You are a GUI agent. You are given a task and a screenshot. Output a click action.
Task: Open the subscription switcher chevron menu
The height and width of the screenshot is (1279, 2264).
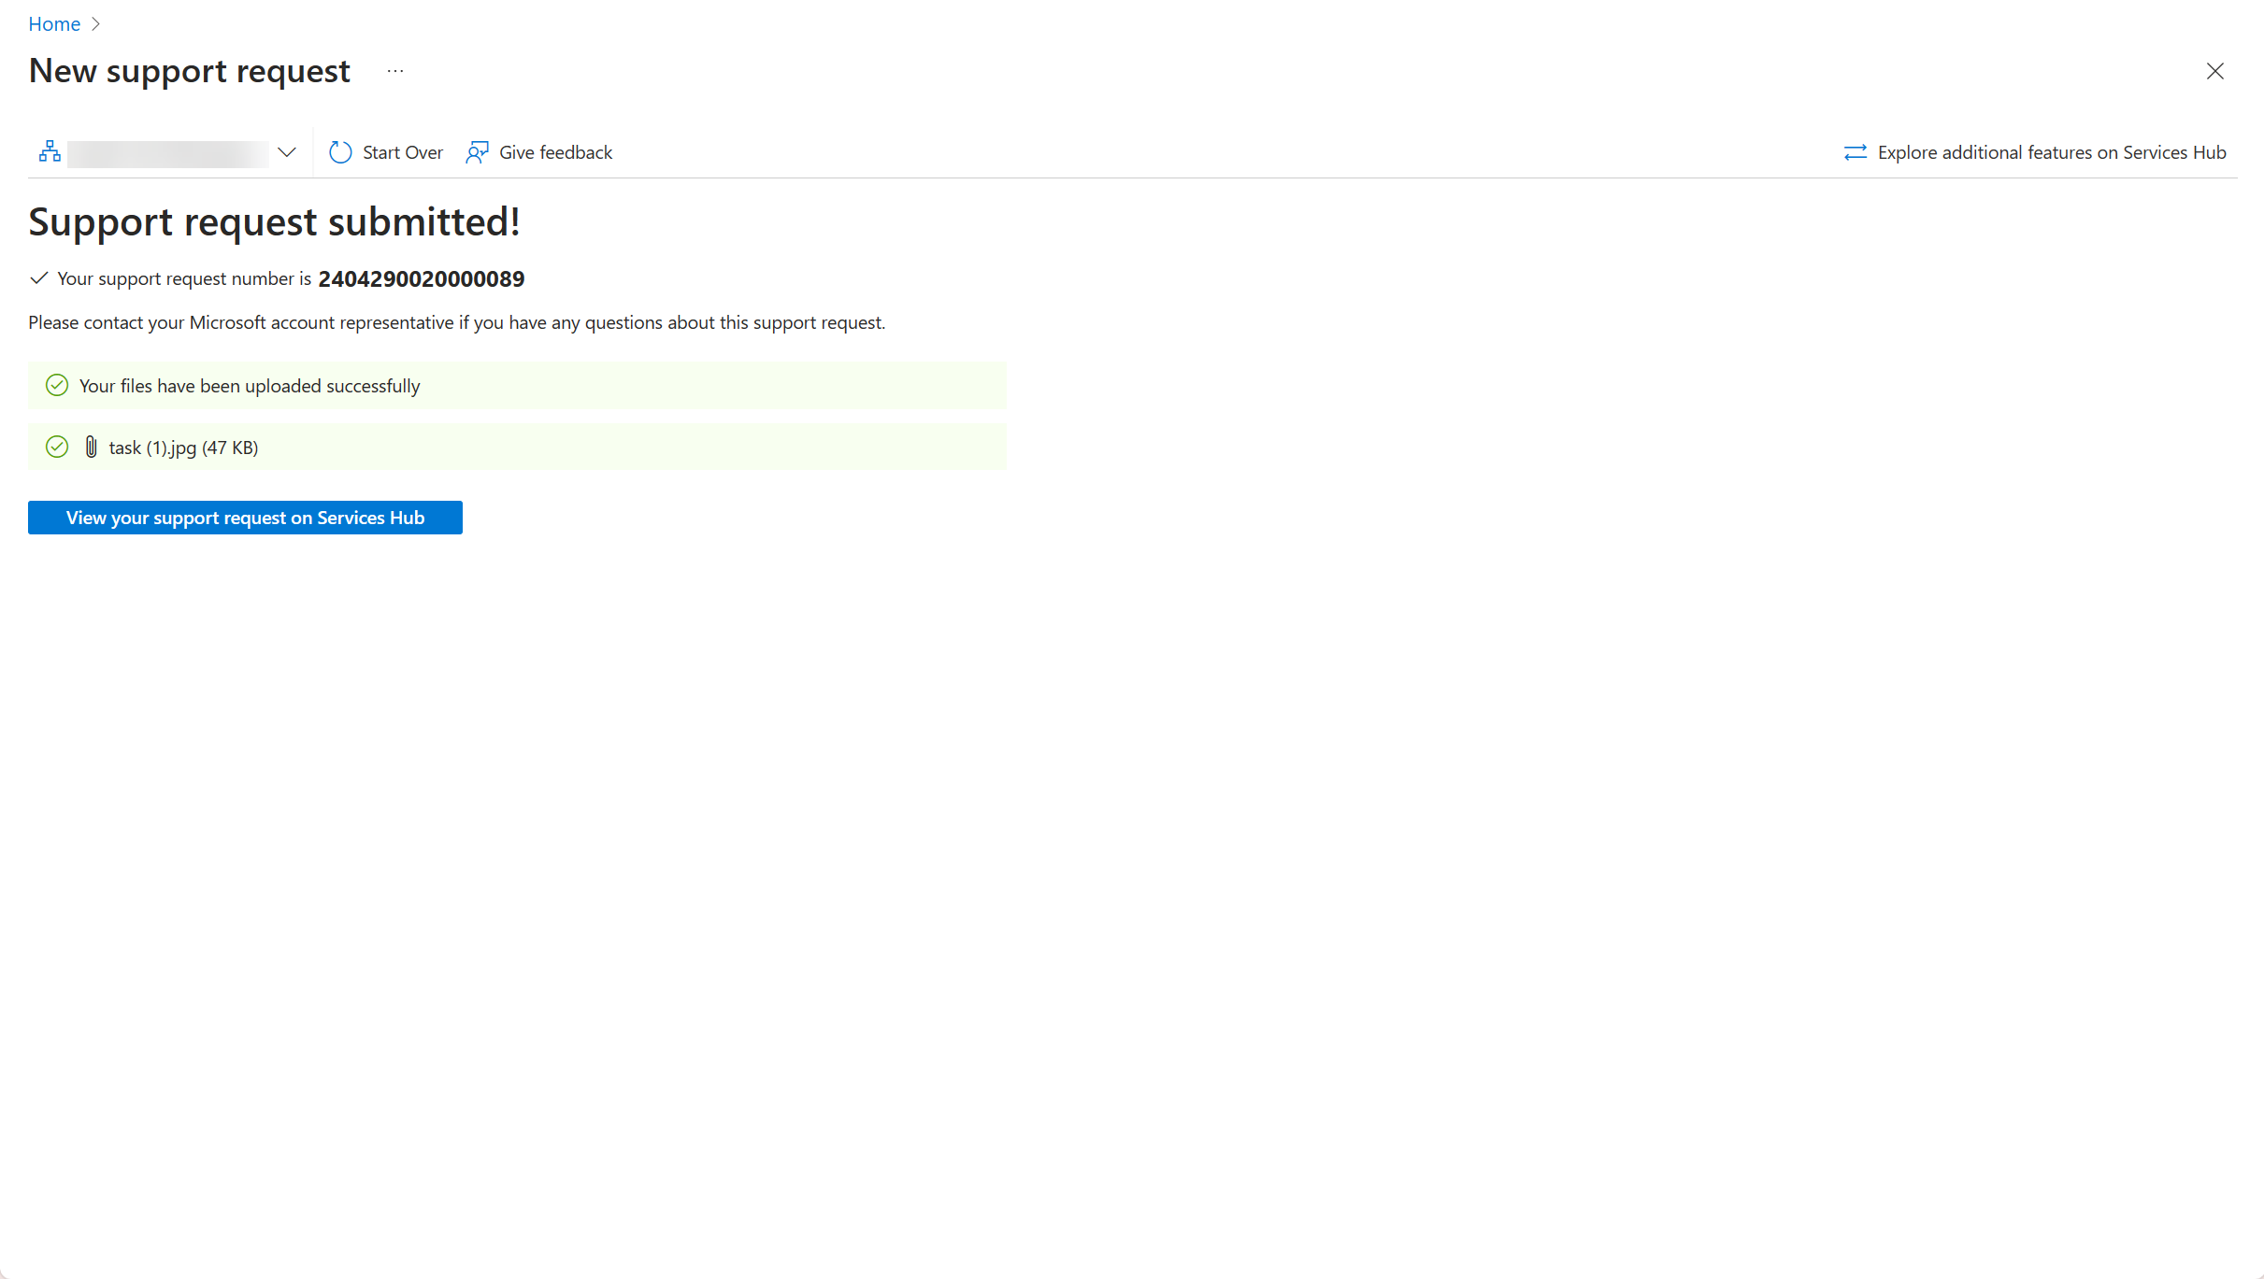[284, 152]
